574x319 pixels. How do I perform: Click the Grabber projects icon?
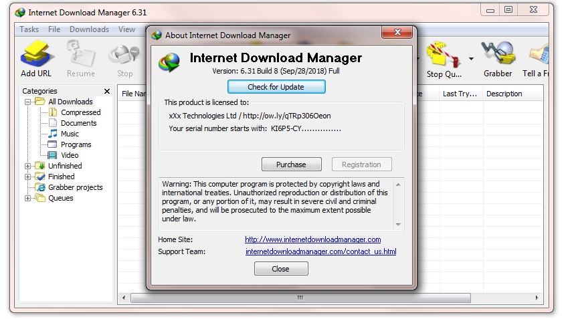(x=40, y=187)
